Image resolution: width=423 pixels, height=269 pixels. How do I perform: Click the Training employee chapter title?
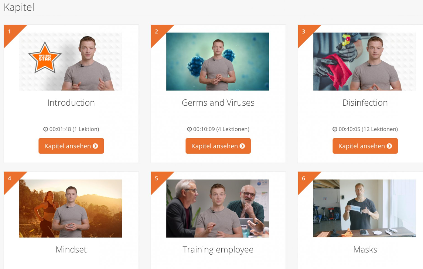(218, 250)
